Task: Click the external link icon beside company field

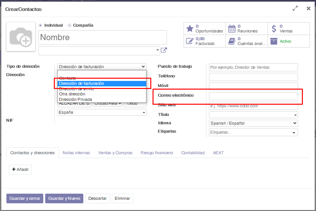Action: click(x=164, y=50)
